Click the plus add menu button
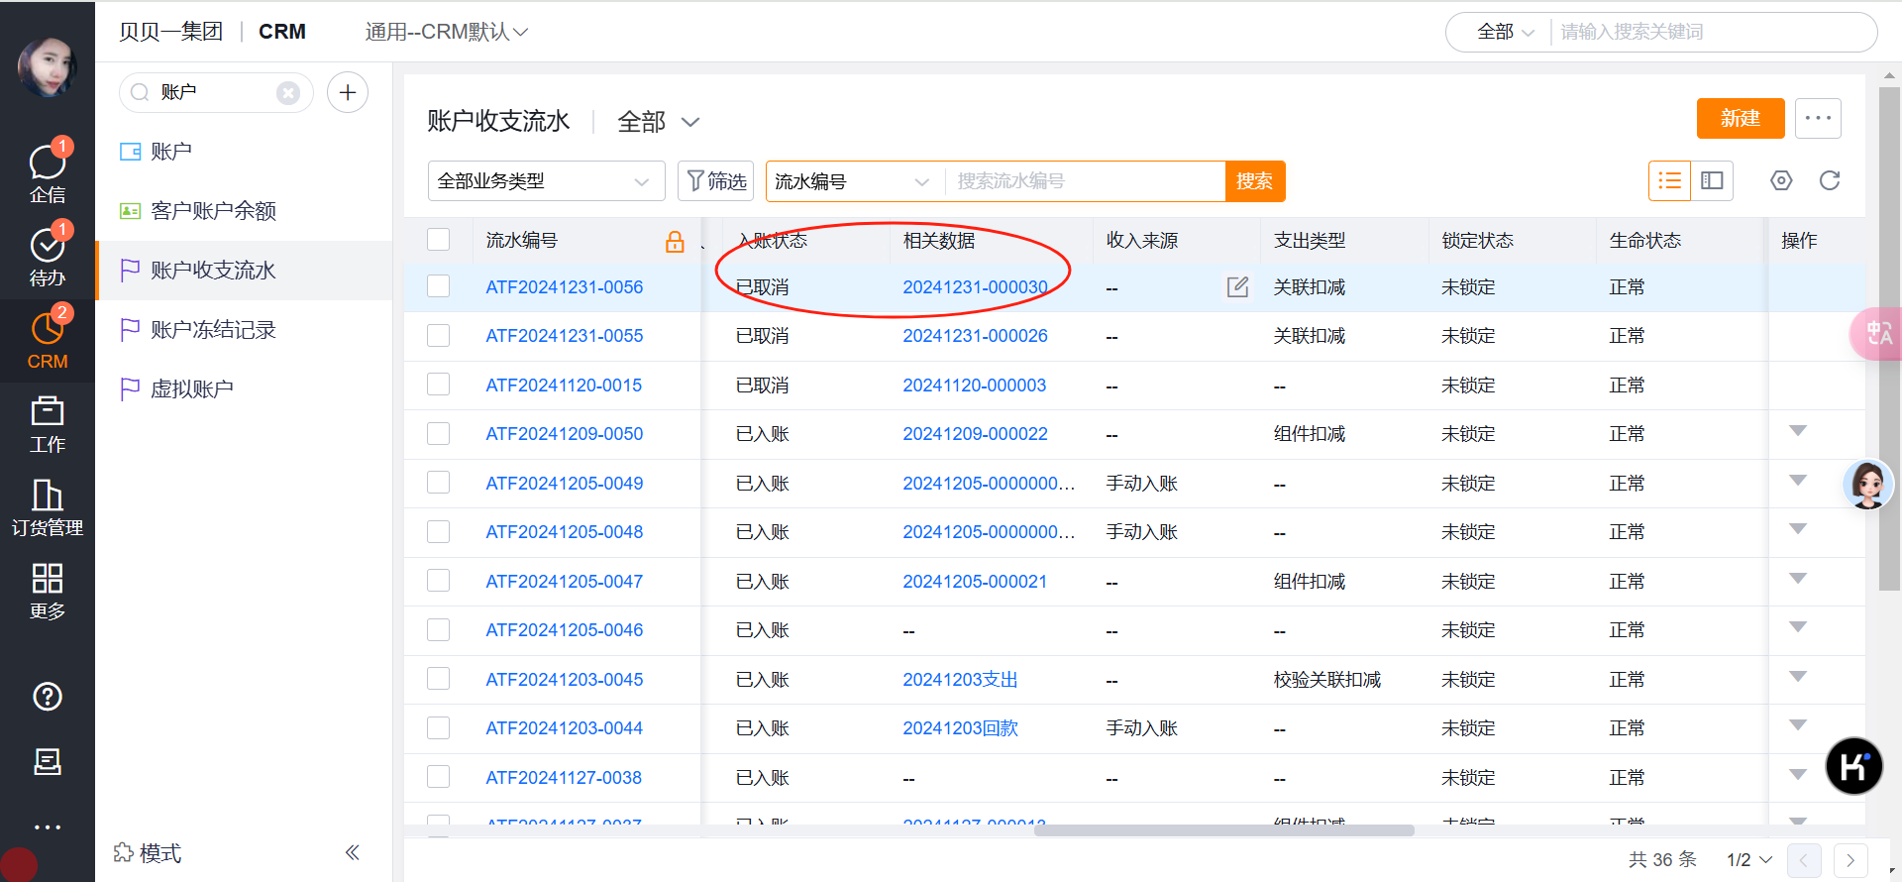 click(348, 92)
